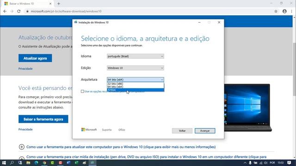Screen dimensions: 296x166
Task: Open Privacidade link under Baixar a ferramenta
Action: [x=25, y=130]
